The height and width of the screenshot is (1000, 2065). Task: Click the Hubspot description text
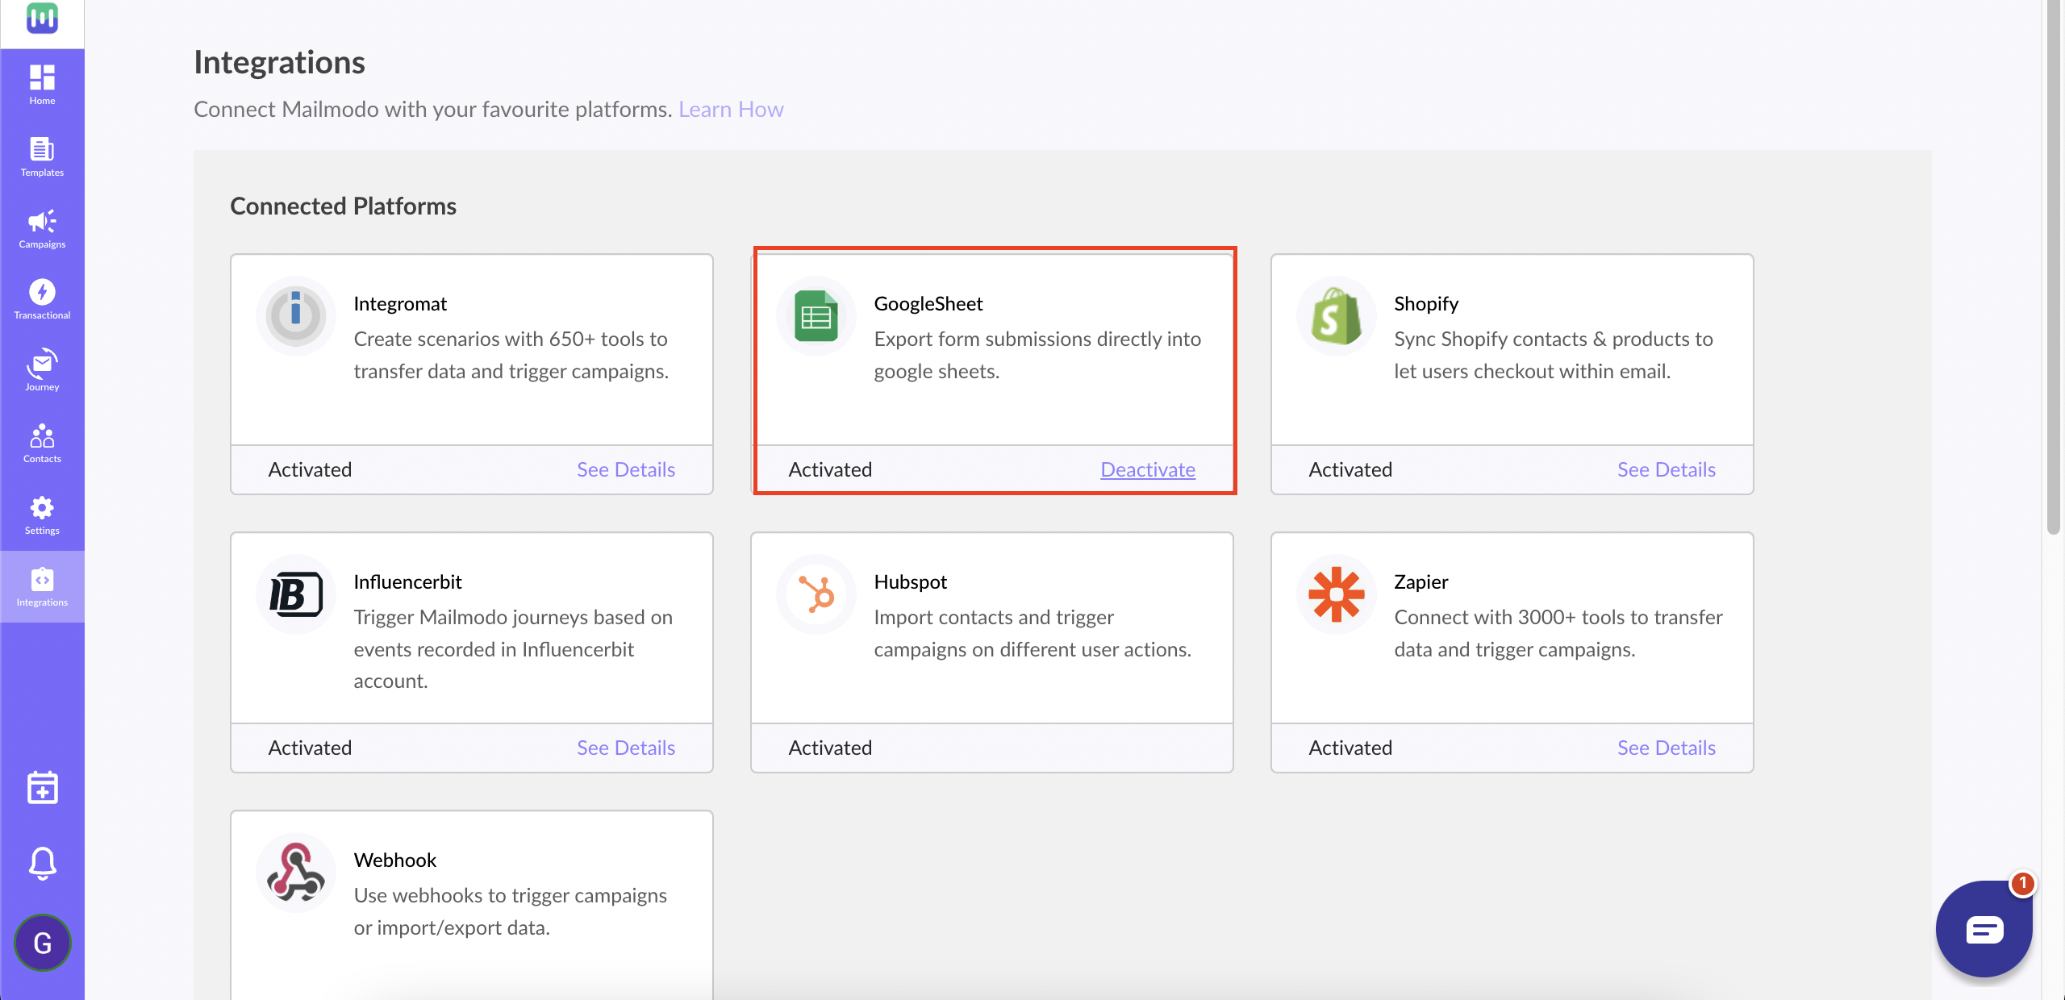point(1032,633)
